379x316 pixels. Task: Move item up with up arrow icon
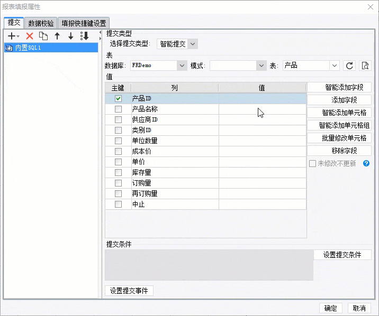57,36
